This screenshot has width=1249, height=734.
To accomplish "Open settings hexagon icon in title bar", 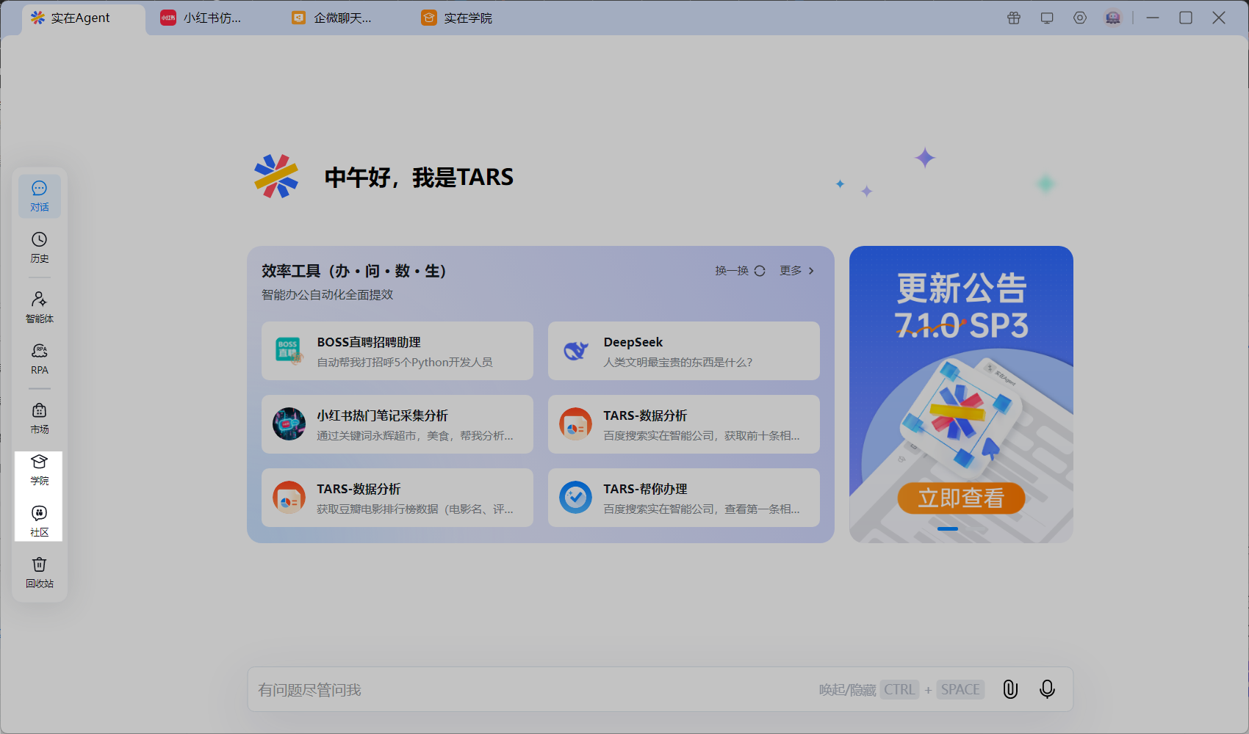I will pos(1080,18).
